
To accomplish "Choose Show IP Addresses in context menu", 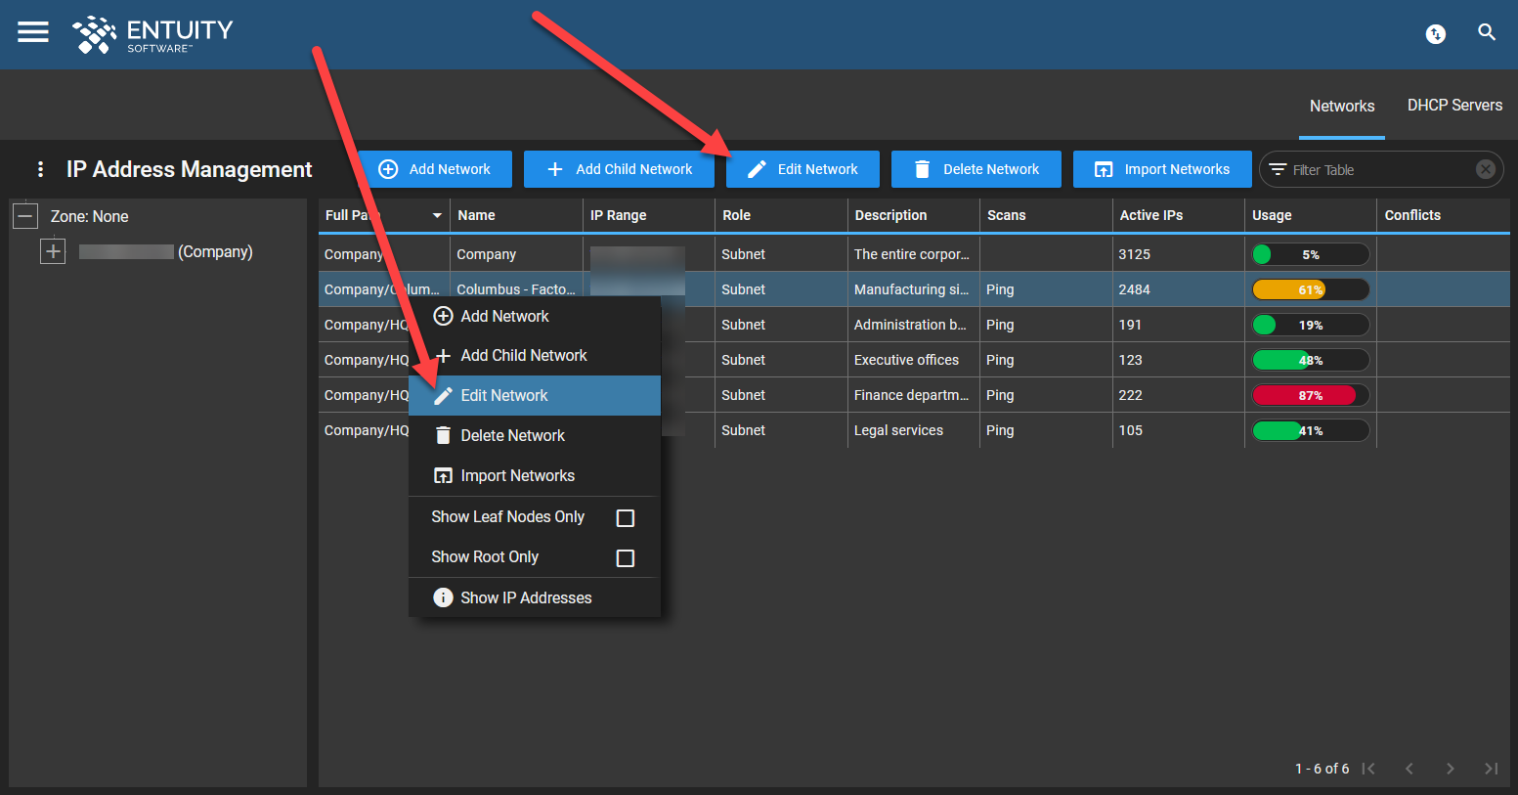I will (x=535, y=597).
